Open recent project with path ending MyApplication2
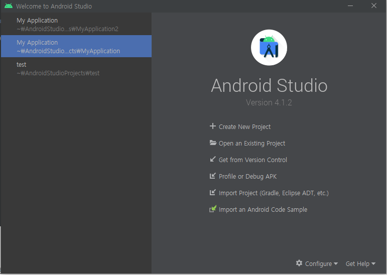The height and width of the screenshot is (275, 387). tap(76, 24)
